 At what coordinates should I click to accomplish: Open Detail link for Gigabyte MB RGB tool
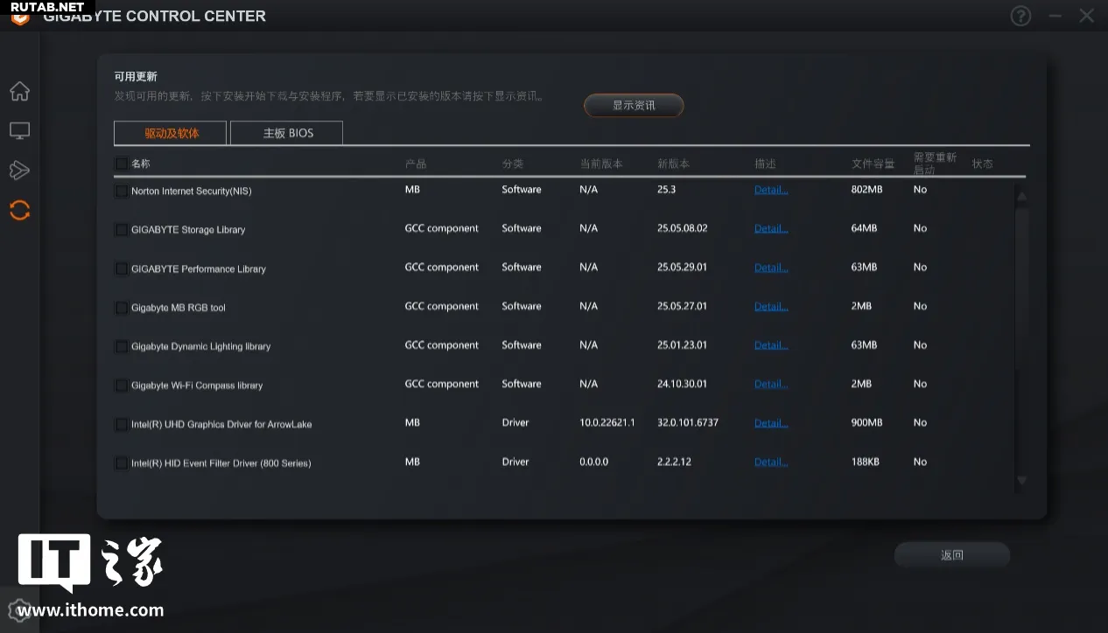771,306
